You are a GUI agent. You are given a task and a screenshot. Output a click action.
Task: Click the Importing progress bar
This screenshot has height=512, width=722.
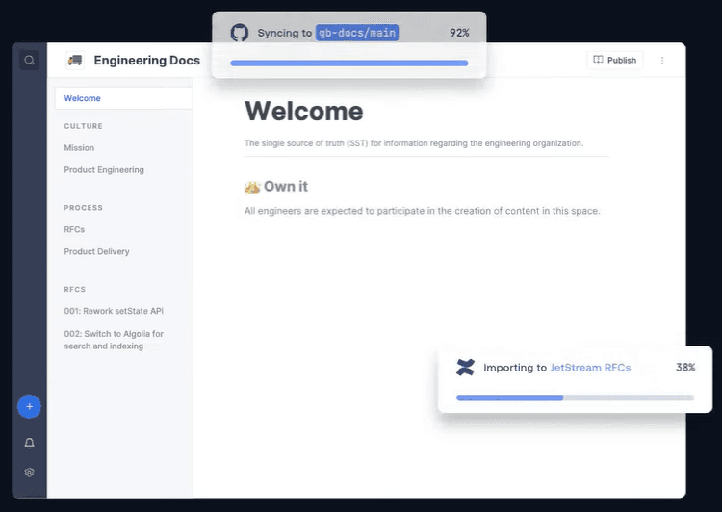575,397
